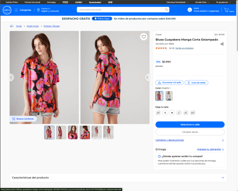Go to Poleras y Blusas breadcrumb
This screenshot has height=191, width=238.
point(52,26)
